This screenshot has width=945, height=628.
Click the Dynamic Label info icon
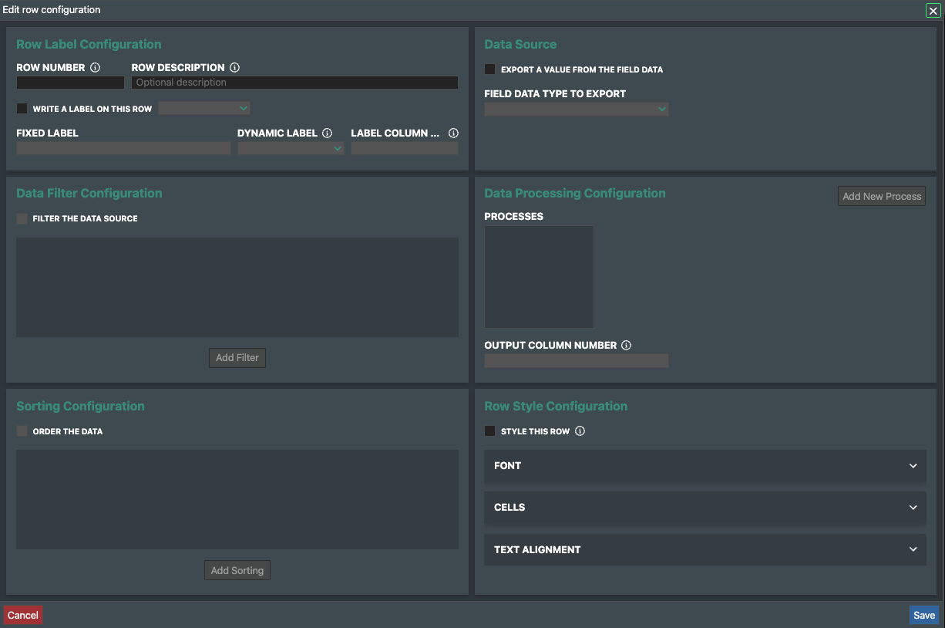[328, 133]
